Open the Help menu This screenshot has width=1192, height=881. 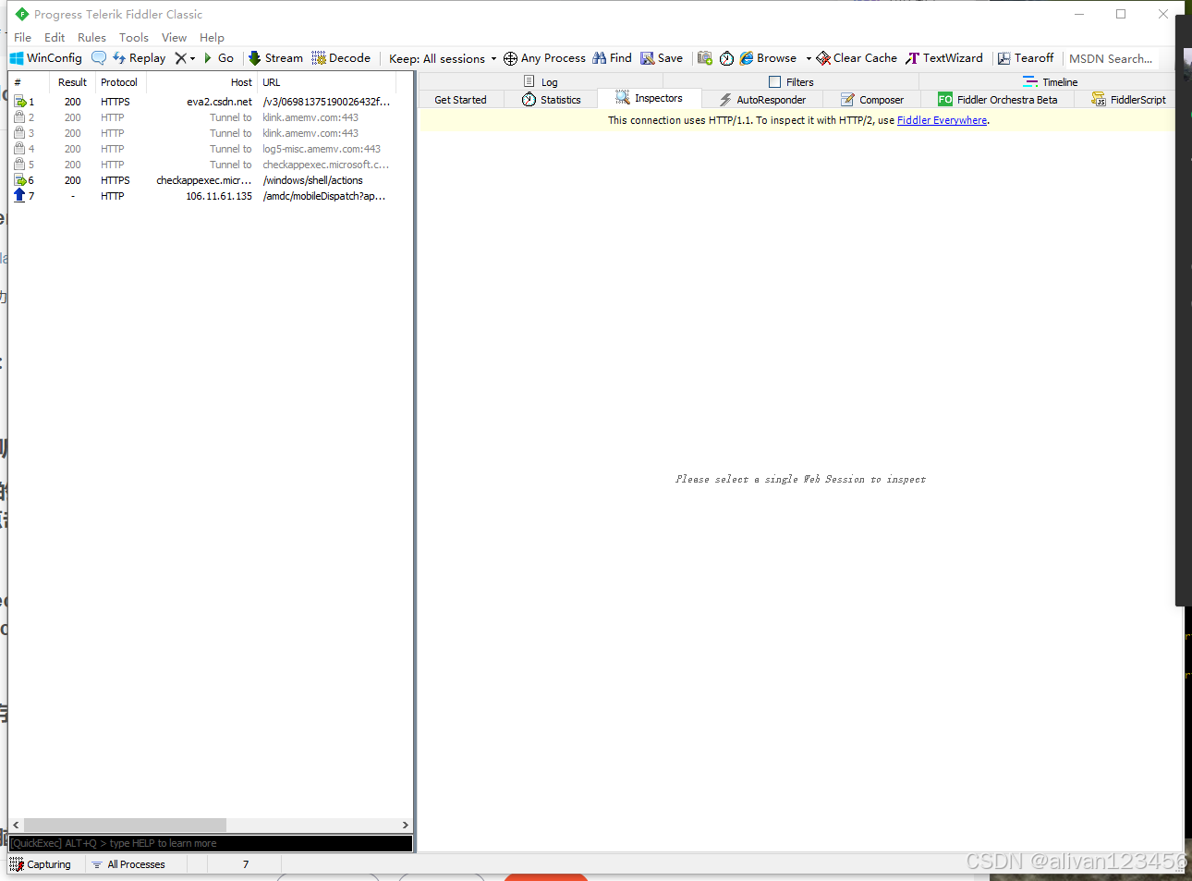pos(212,38)
